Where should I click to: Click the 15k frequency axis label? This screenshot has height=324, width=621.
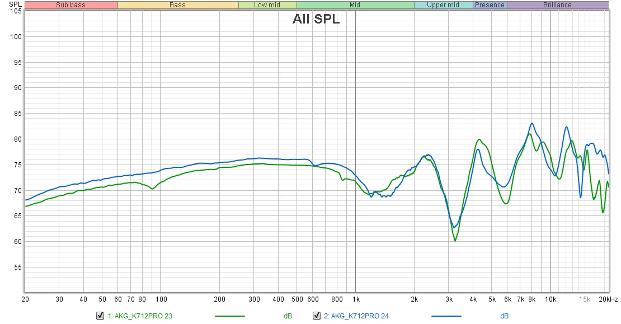[x=585, y=299]
